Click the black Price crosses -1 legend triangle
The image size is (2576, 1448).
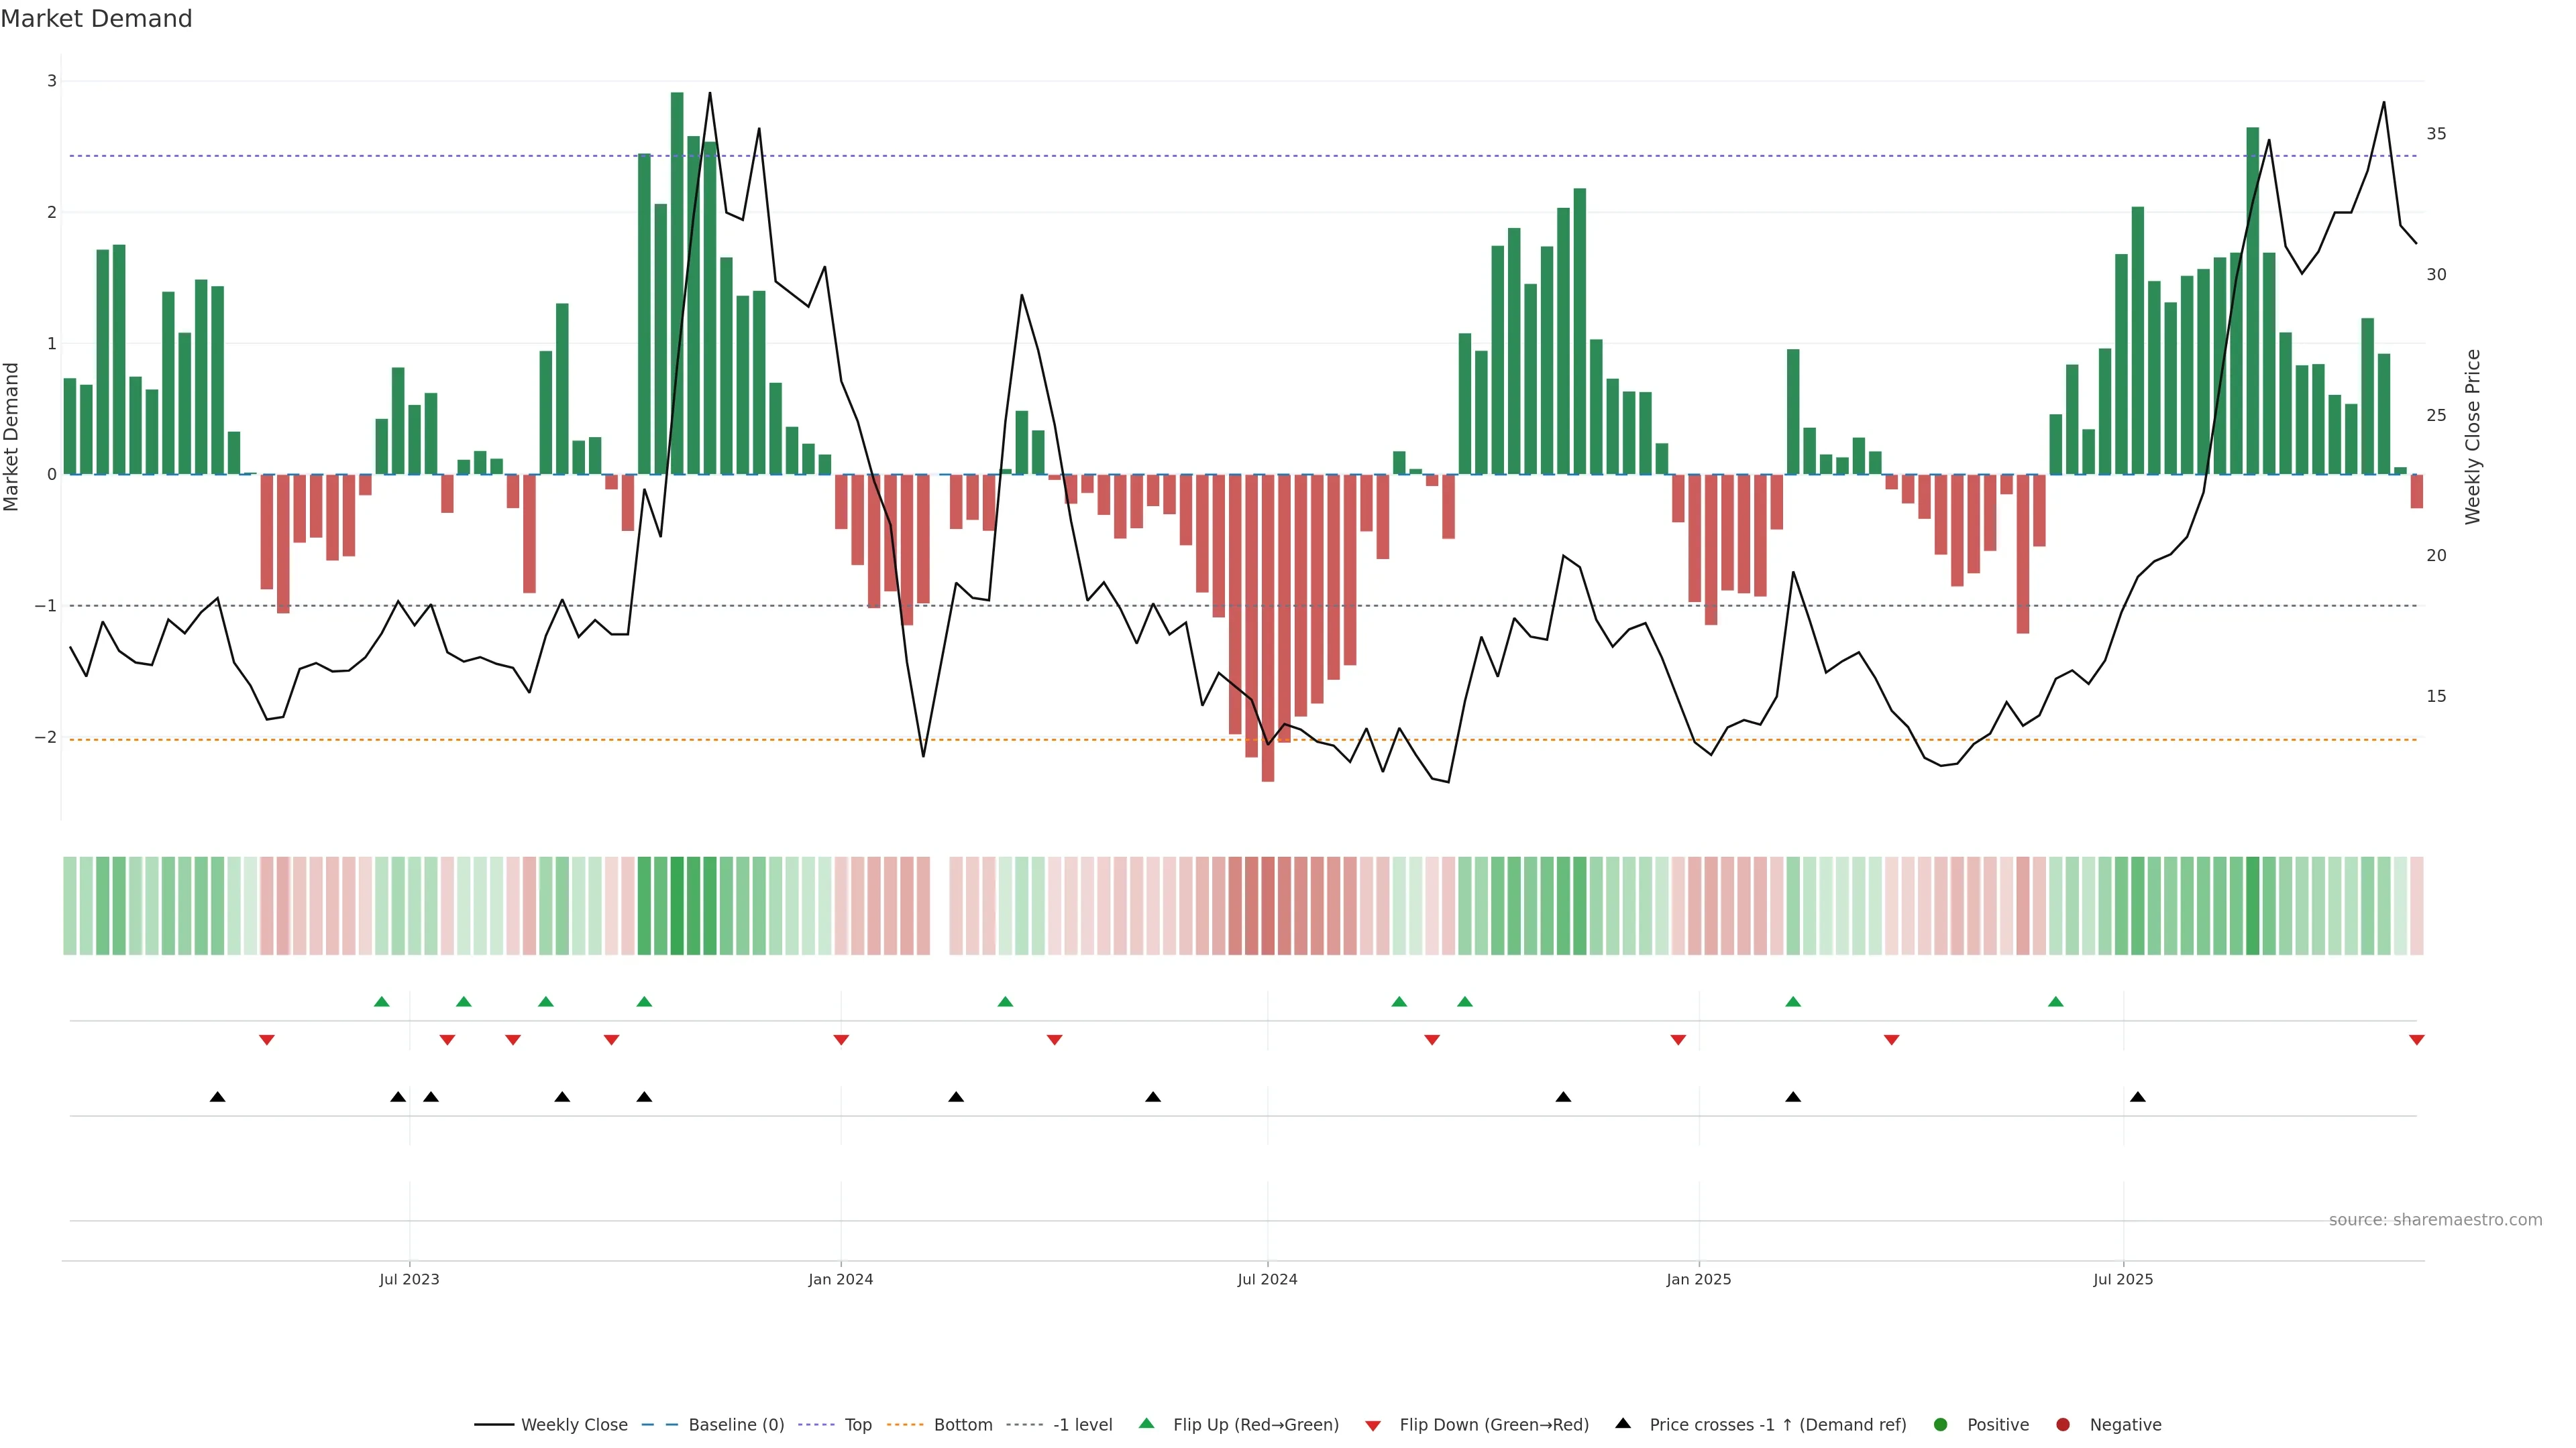(1623, 1423)
